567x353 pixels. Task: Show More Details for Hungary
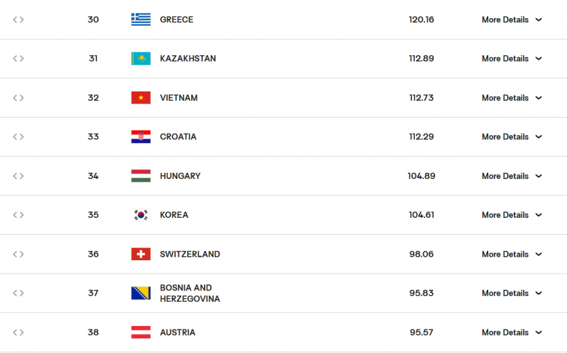512,176
